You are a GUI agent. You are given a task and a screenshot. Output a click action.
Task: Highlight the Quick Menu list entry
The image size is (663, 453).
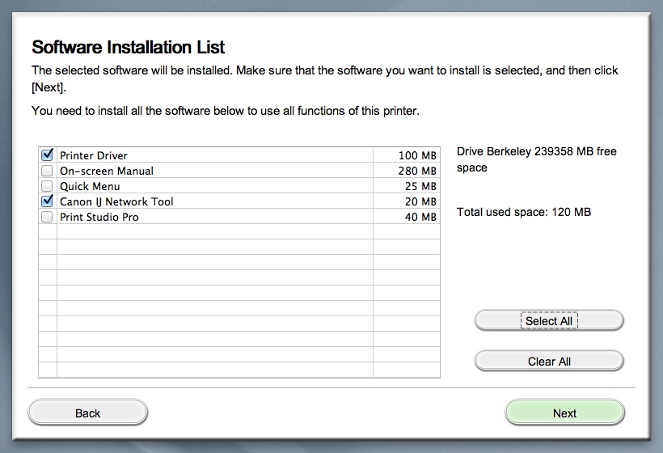90,186
